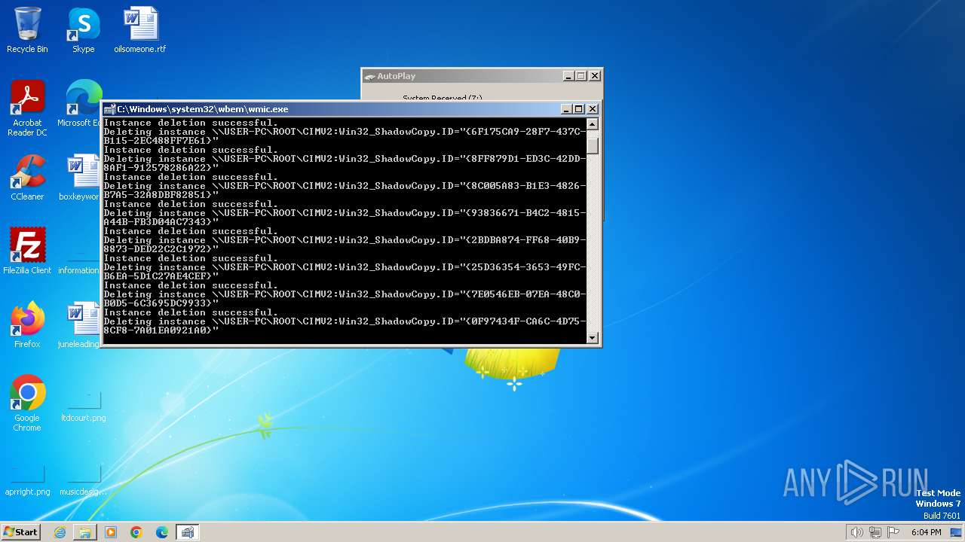965x542 pixels.
Task: Close the wmic.exe console window
Action: 592,109
